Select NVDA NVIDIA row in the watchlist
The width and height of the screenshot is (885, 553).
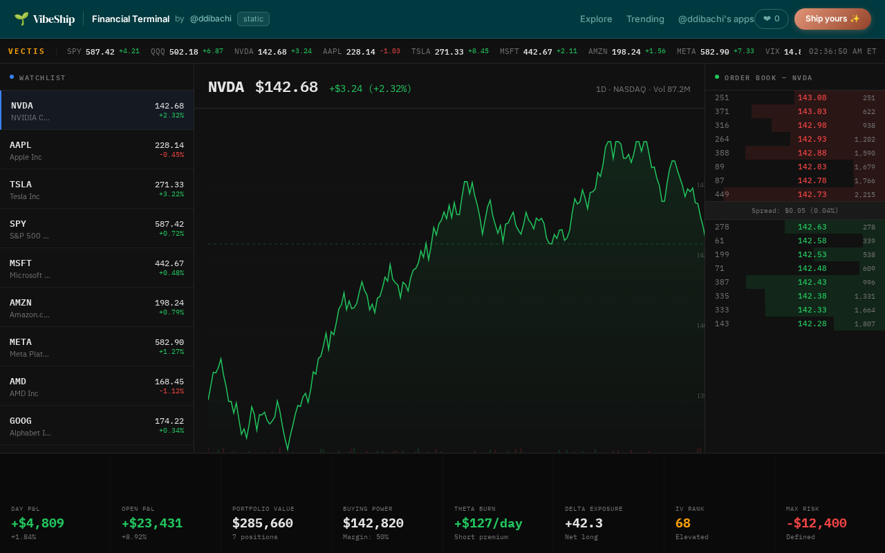pos(97,111)
